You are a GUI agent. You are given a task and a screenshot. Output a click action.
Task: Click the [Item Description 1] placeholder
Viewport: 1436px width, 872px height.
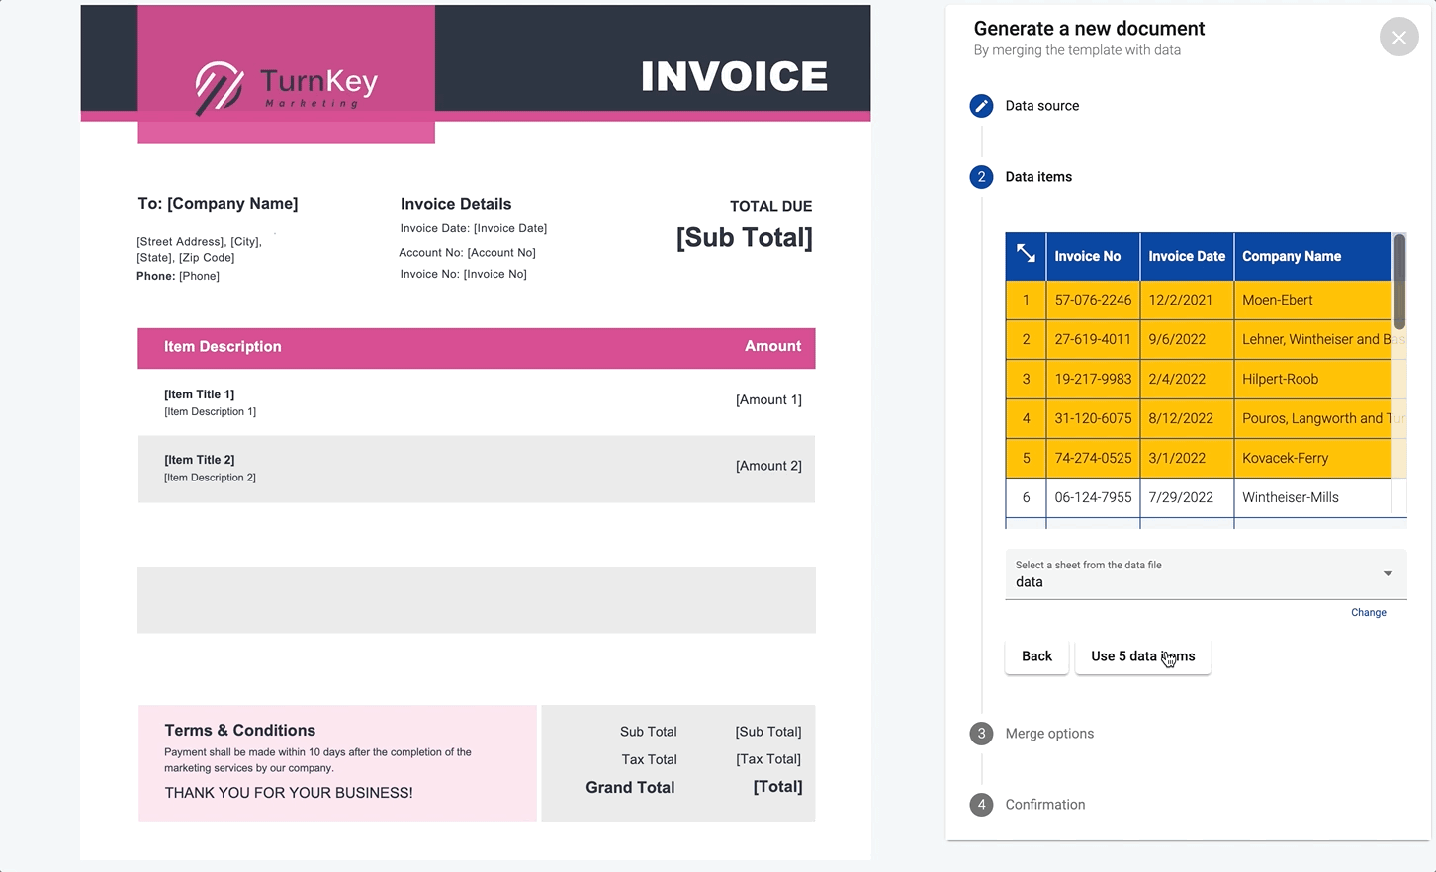pyautogui.click(x=210, y=411)
